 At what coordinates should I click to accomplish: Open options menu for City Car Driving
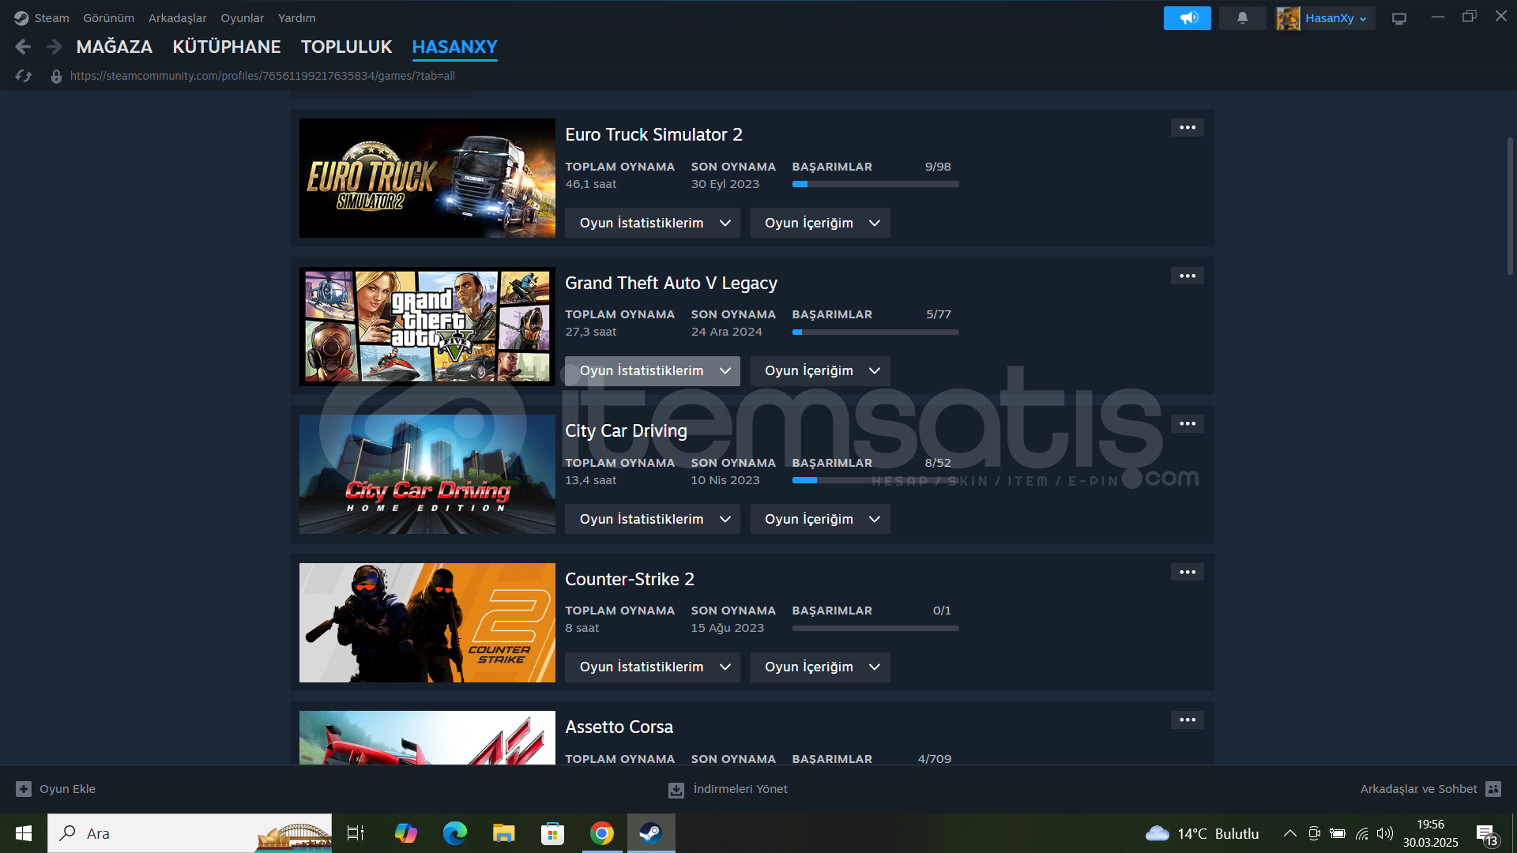pyautogui.click(x=1188, y=424)
